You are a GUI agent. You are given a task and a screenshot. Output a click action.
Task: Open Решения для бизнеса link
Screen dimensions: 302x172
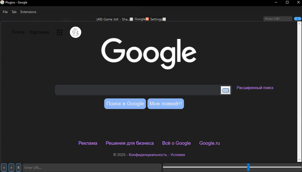tap(130, 143)
